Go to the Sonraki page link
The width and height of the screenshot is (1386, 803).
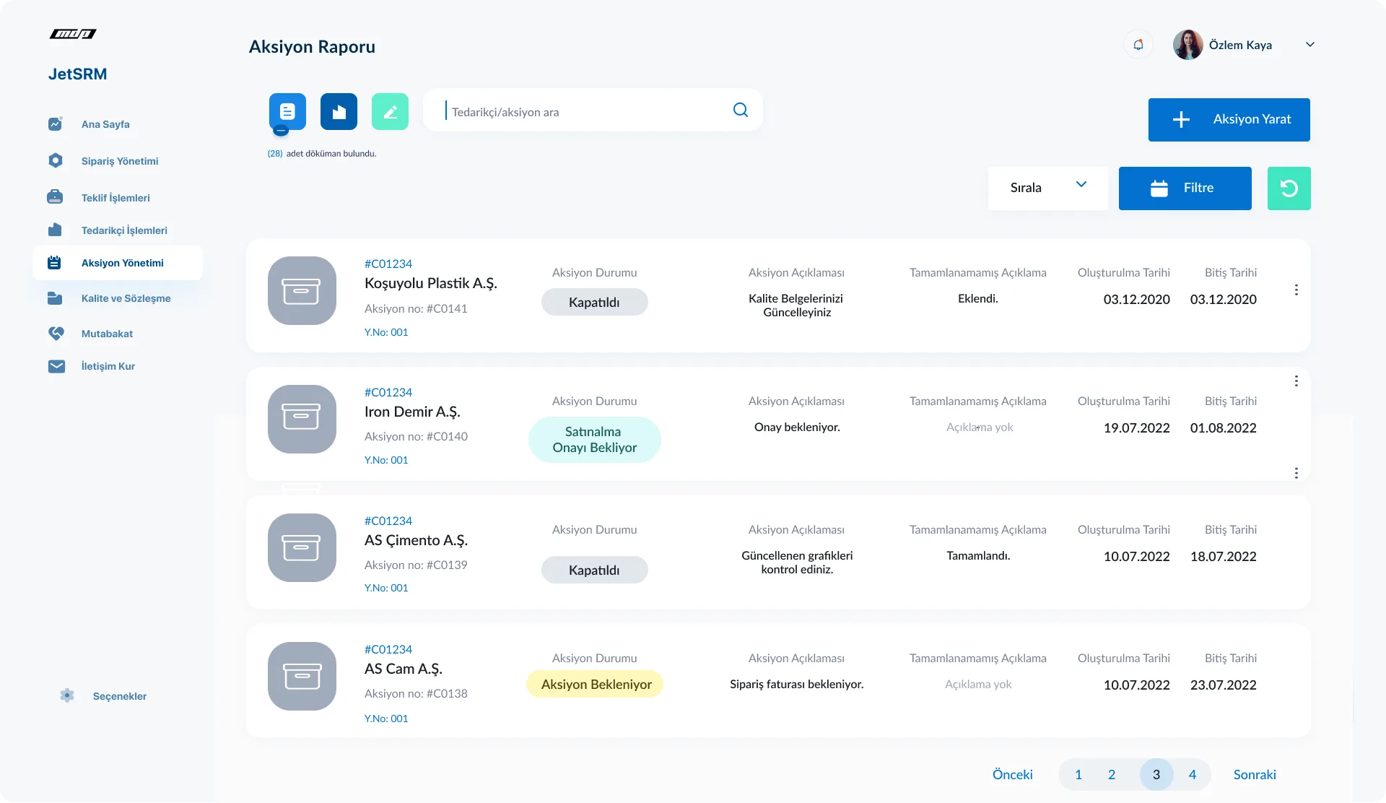point(1254,774)
